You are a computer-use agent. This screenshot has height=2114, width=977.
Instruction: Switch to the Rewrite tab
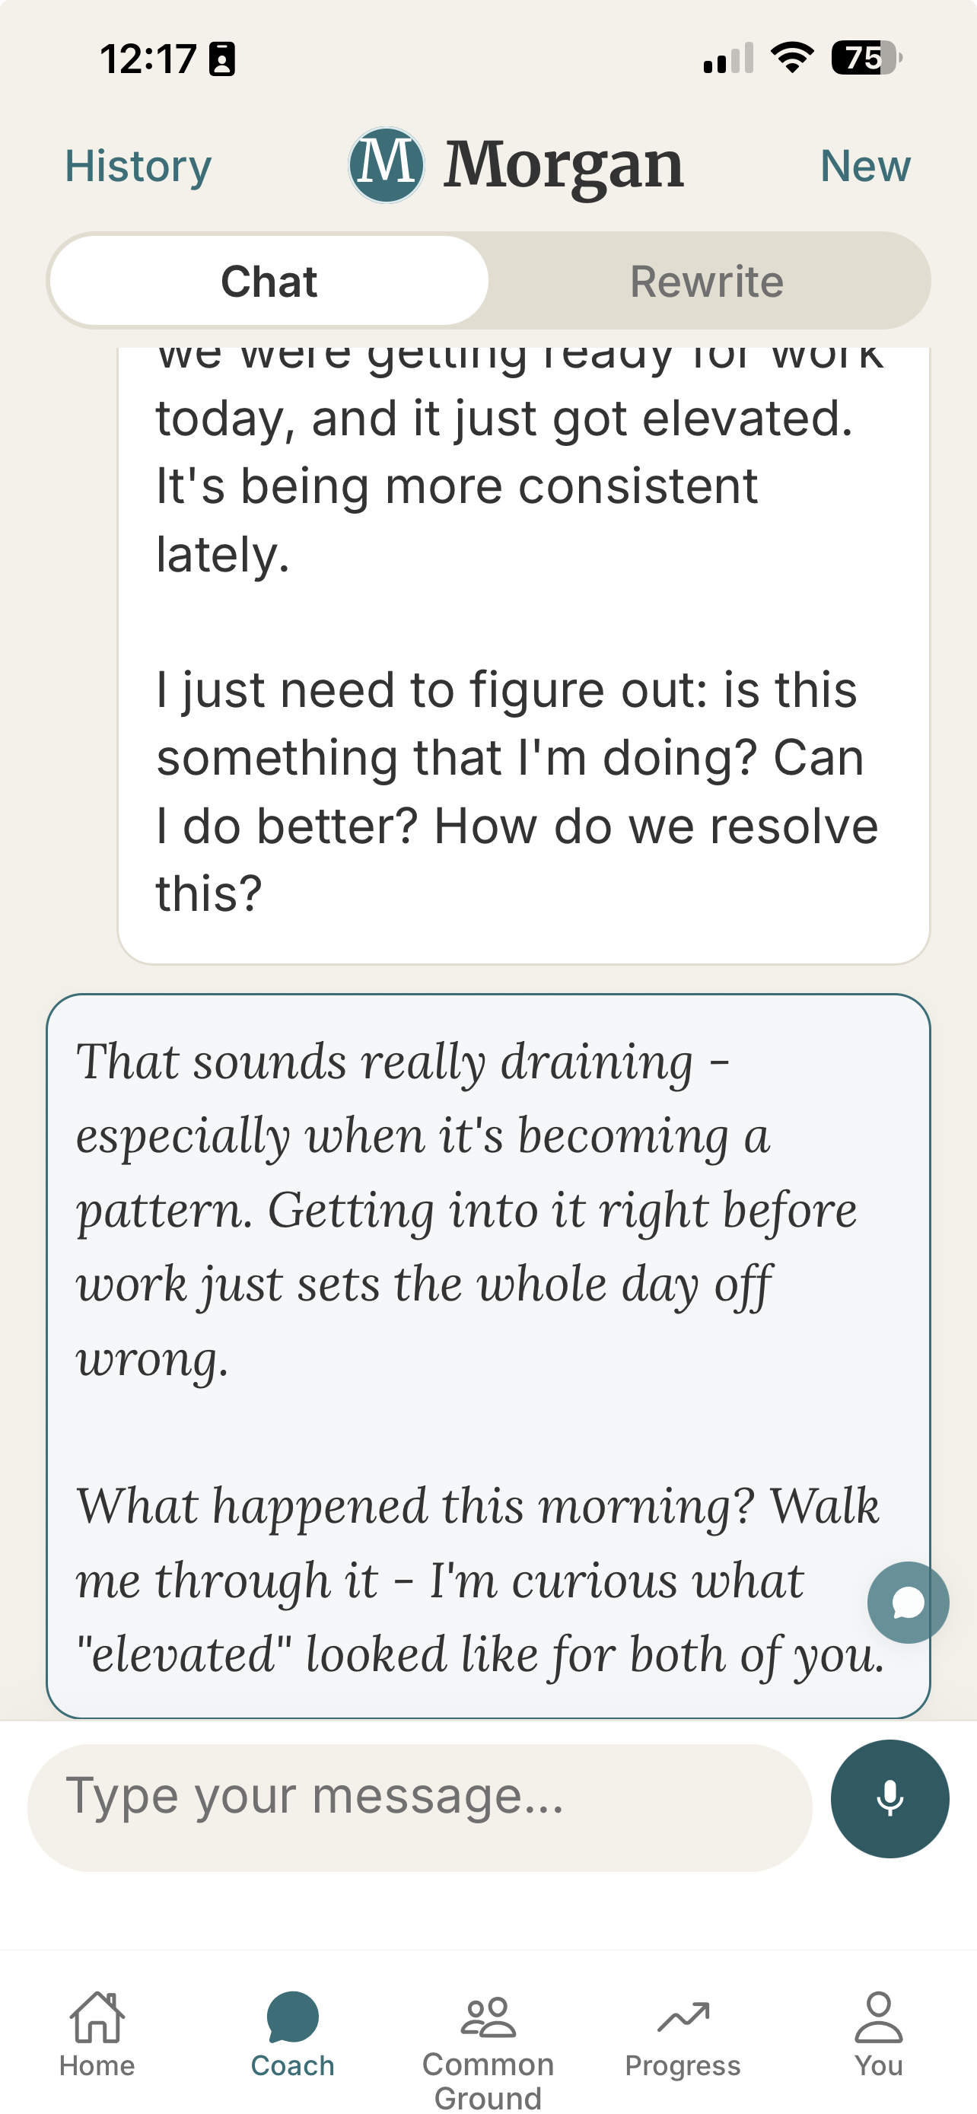pos(706,280)
